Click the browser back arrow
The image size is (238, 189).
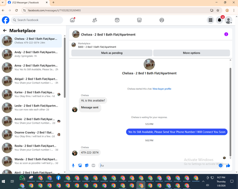click(x=3, y=10)
